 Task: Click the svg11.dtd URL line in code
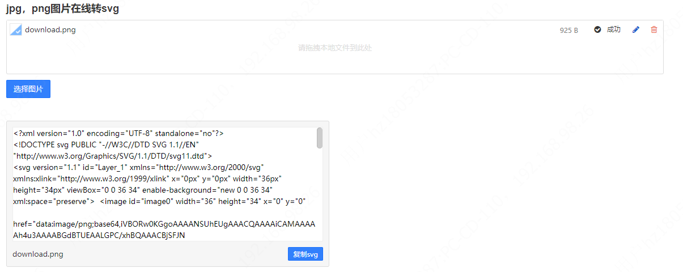112,156
